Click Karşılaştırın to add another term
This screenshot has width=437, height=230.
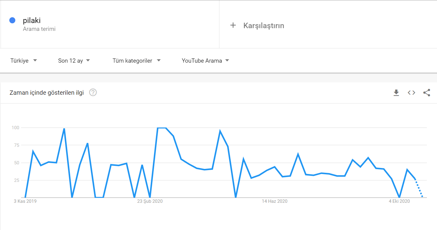tap(263, 25)
